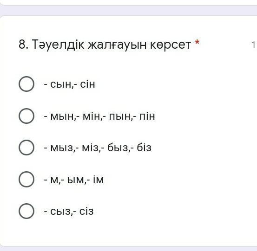The height and width of the screenshot is (251, 257).
Task: Click the point value '1' at right
Action: coord(254,45)
